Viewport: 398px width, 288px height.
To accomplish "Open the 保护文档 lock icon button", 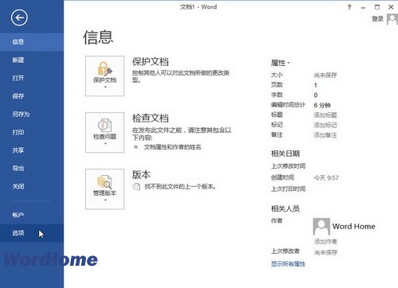I will 104,76.
